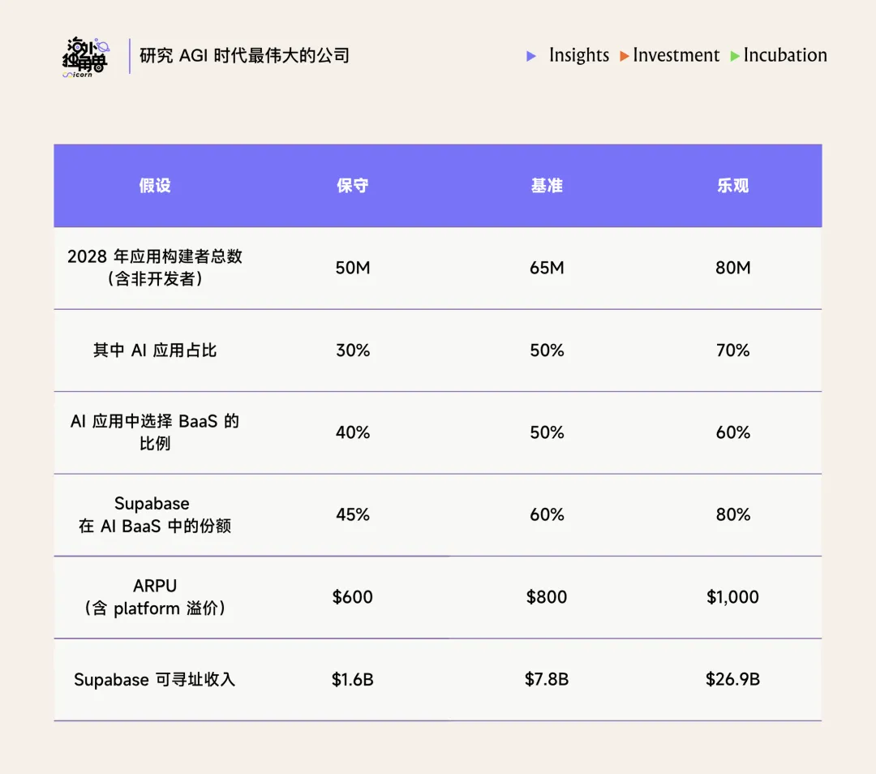
Task: Click the $7.8B cell
Action: pos(547,680)
